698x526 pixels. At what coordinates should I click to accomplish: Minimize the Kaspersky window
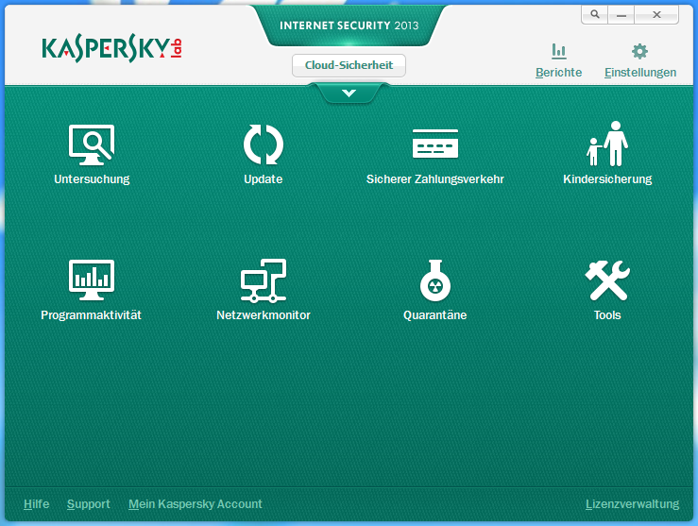coord(621,15)
